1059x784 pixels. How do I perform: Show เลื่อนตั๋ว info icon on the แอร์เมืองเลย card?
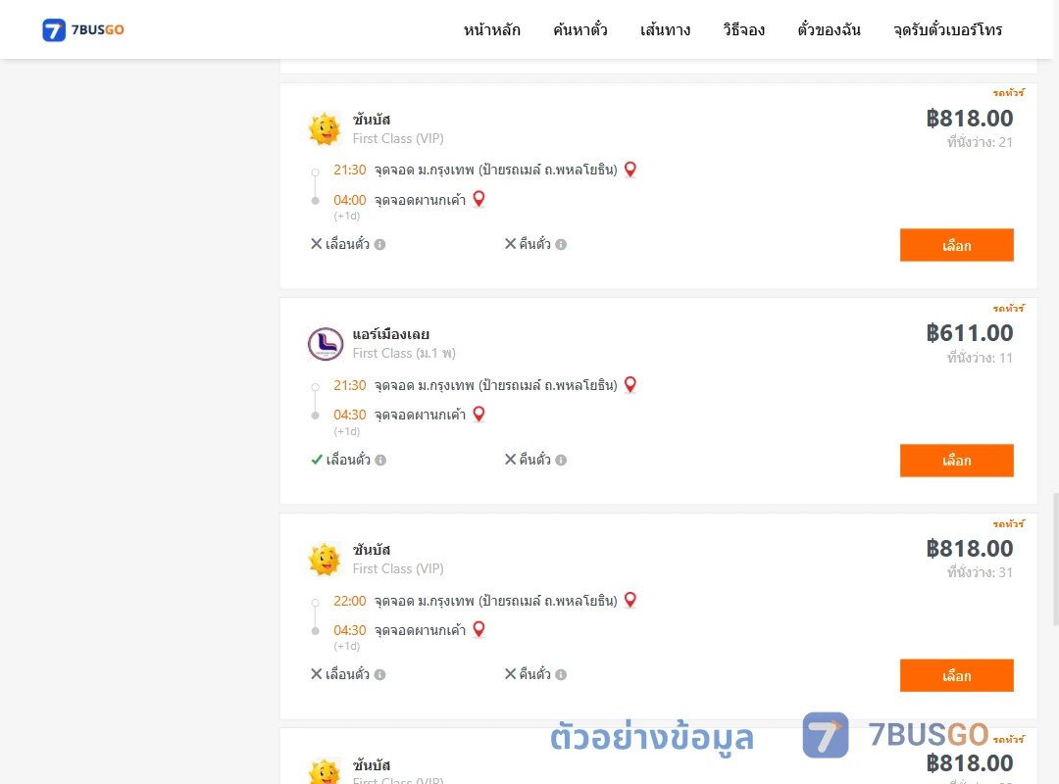point(380,460)
